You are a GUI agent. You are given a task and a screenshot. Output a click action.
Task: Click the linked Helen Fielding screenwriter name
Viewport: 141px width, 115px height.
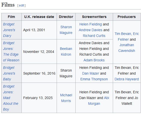pos(91,24)
